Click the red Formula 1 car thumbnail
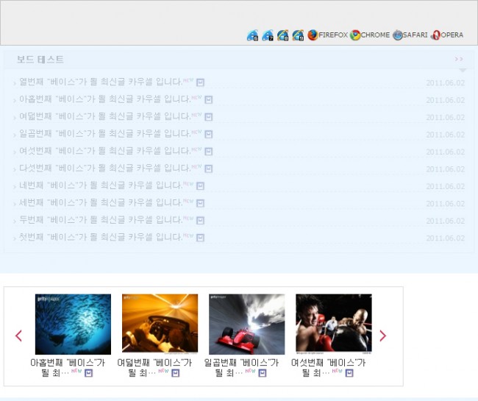478x401 pixels. pos(246,324)
